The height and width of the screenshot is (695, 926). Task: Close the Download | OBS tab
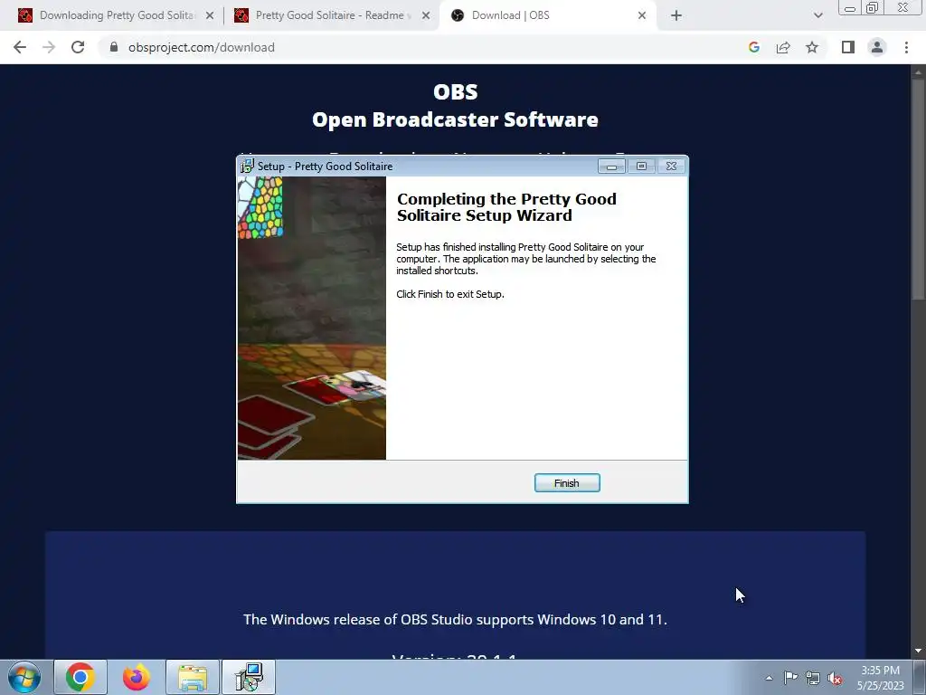tap(642, 15)
